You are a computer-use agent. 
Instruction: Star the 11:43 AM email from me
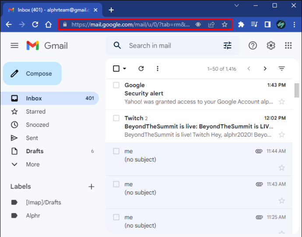coord(281,201)
